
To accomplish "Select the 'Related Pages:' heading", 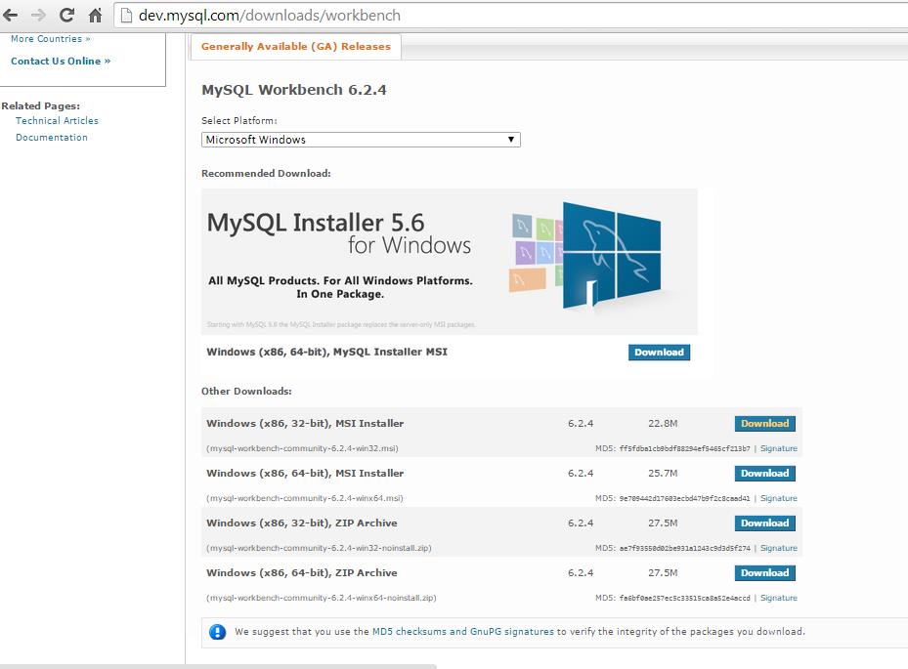I will (x=40, y=105).
